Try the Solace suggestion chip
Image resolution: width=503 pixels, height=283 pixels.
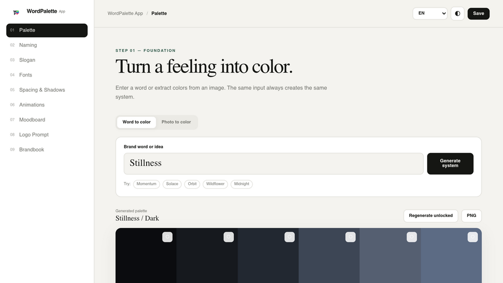click(172, 184)
